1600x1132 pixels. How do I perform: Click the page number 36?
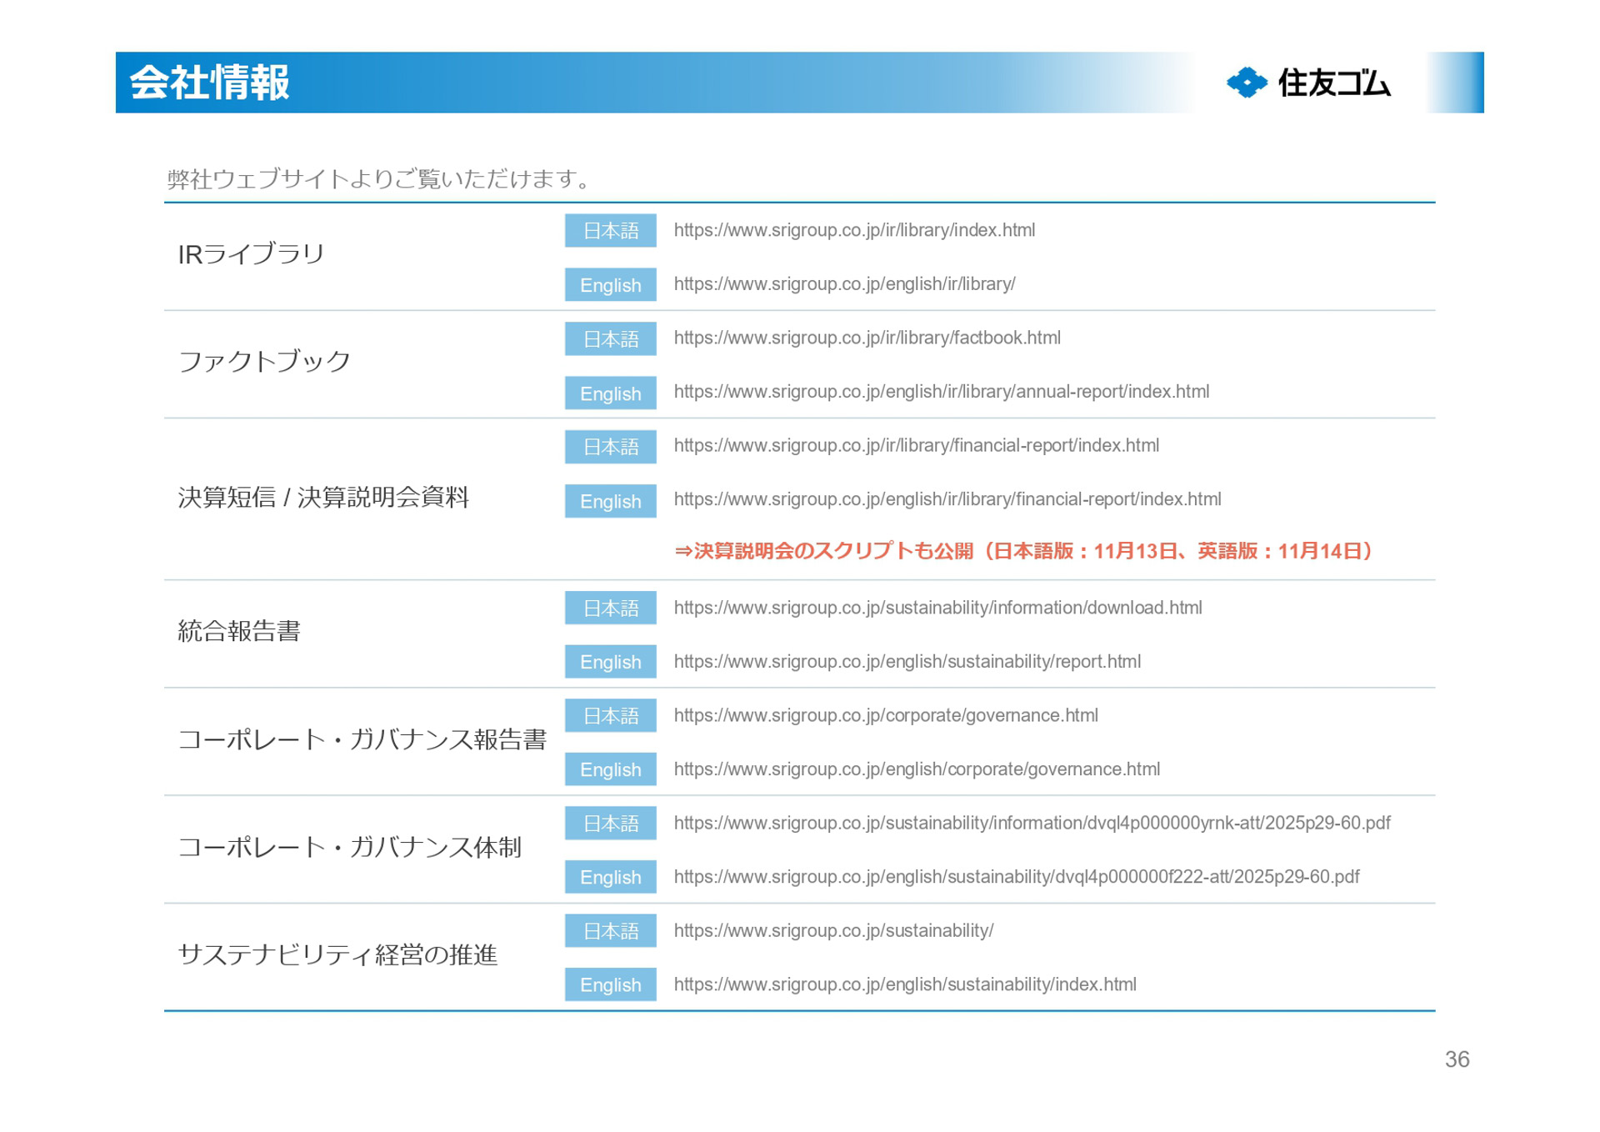(1457, 1059)
